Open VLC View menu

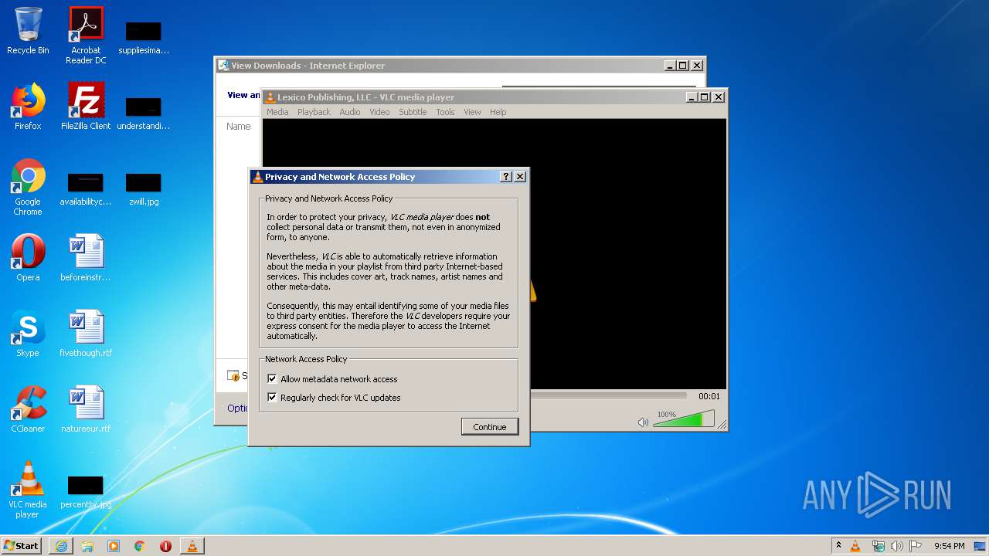472,112
